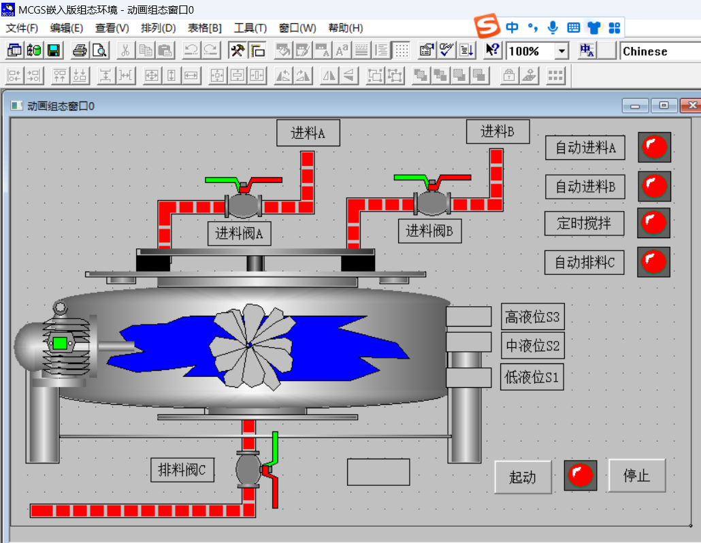
Task: Click the multi-language configuration icon
Action: 587,50
